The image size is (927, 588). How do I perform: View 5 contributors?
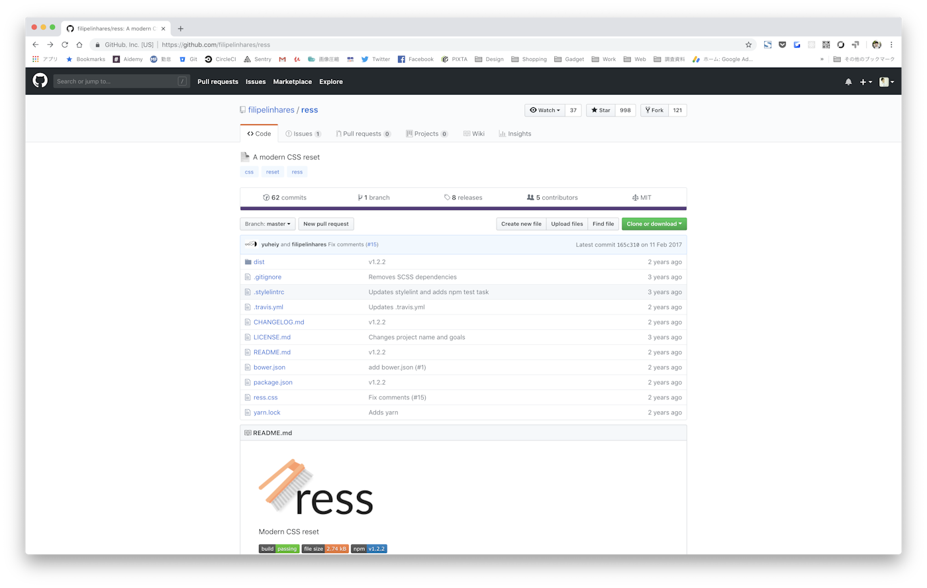tap(552, 197)
